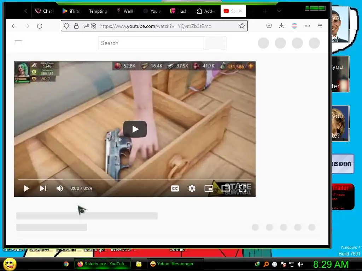Switch to the WellH tab
This screenshot has width=362, height=271.
click(x=125, y=11)
